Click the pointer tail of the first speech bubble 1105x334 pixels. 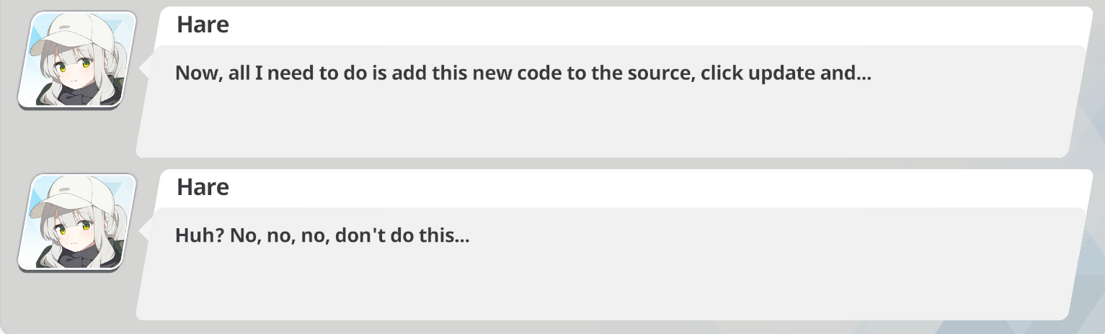pyautogui.click(x=143, y=67)
